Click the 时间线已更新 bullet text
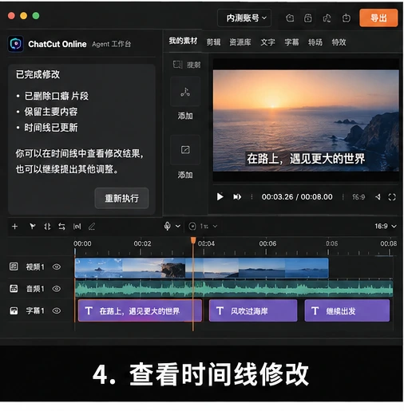 tap(51, 128)
